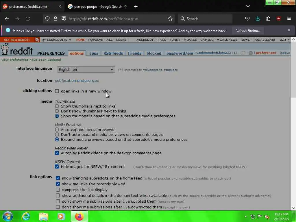Click the Windows Start orb

[x=8, y=216]
